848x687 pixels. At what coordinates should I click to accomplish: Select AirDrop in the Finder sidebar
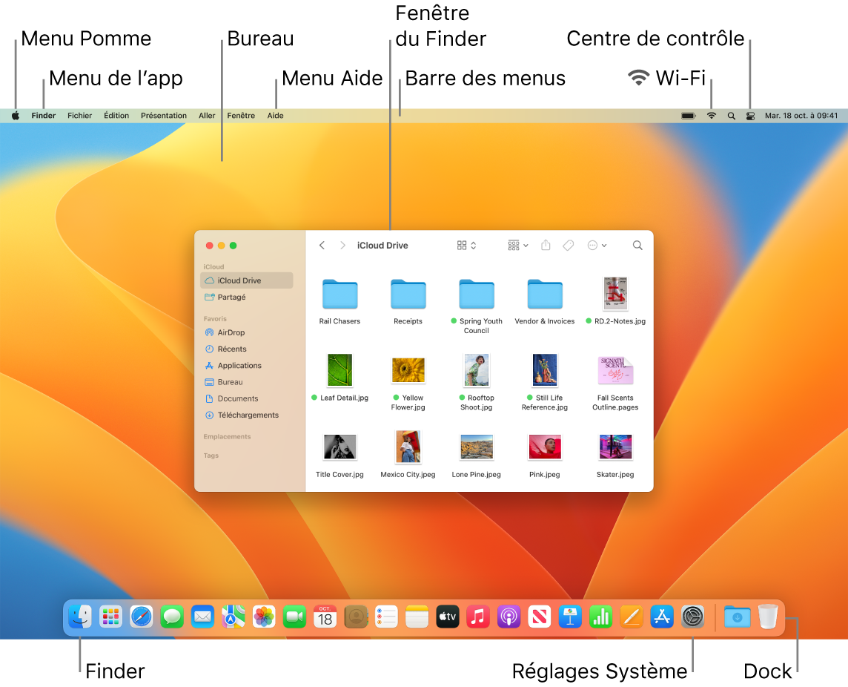point(231,332)
